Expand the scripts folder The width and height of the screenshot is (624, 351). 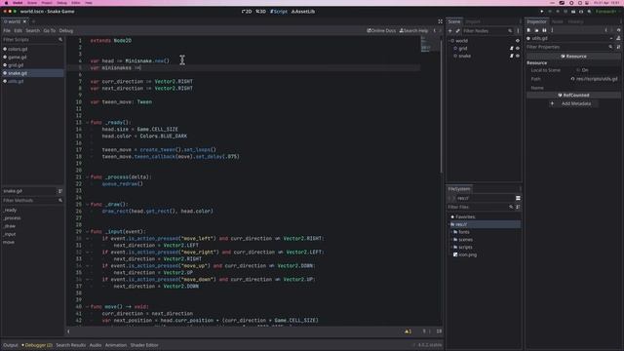coord(451,247)
